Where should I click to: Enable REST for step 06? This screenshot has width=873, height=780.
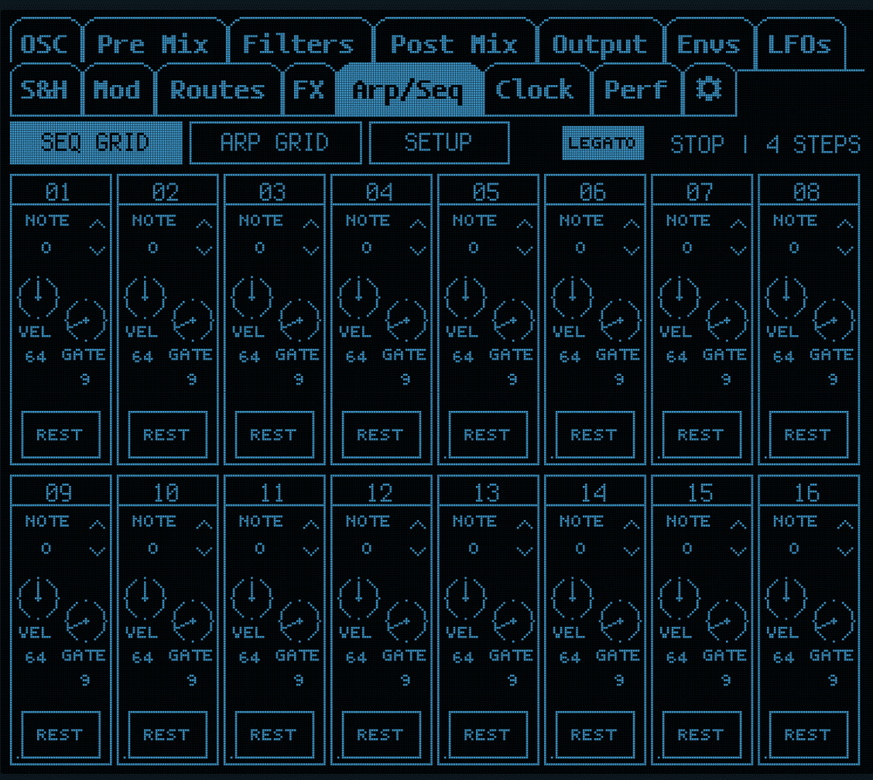click(x=595, y=435)
